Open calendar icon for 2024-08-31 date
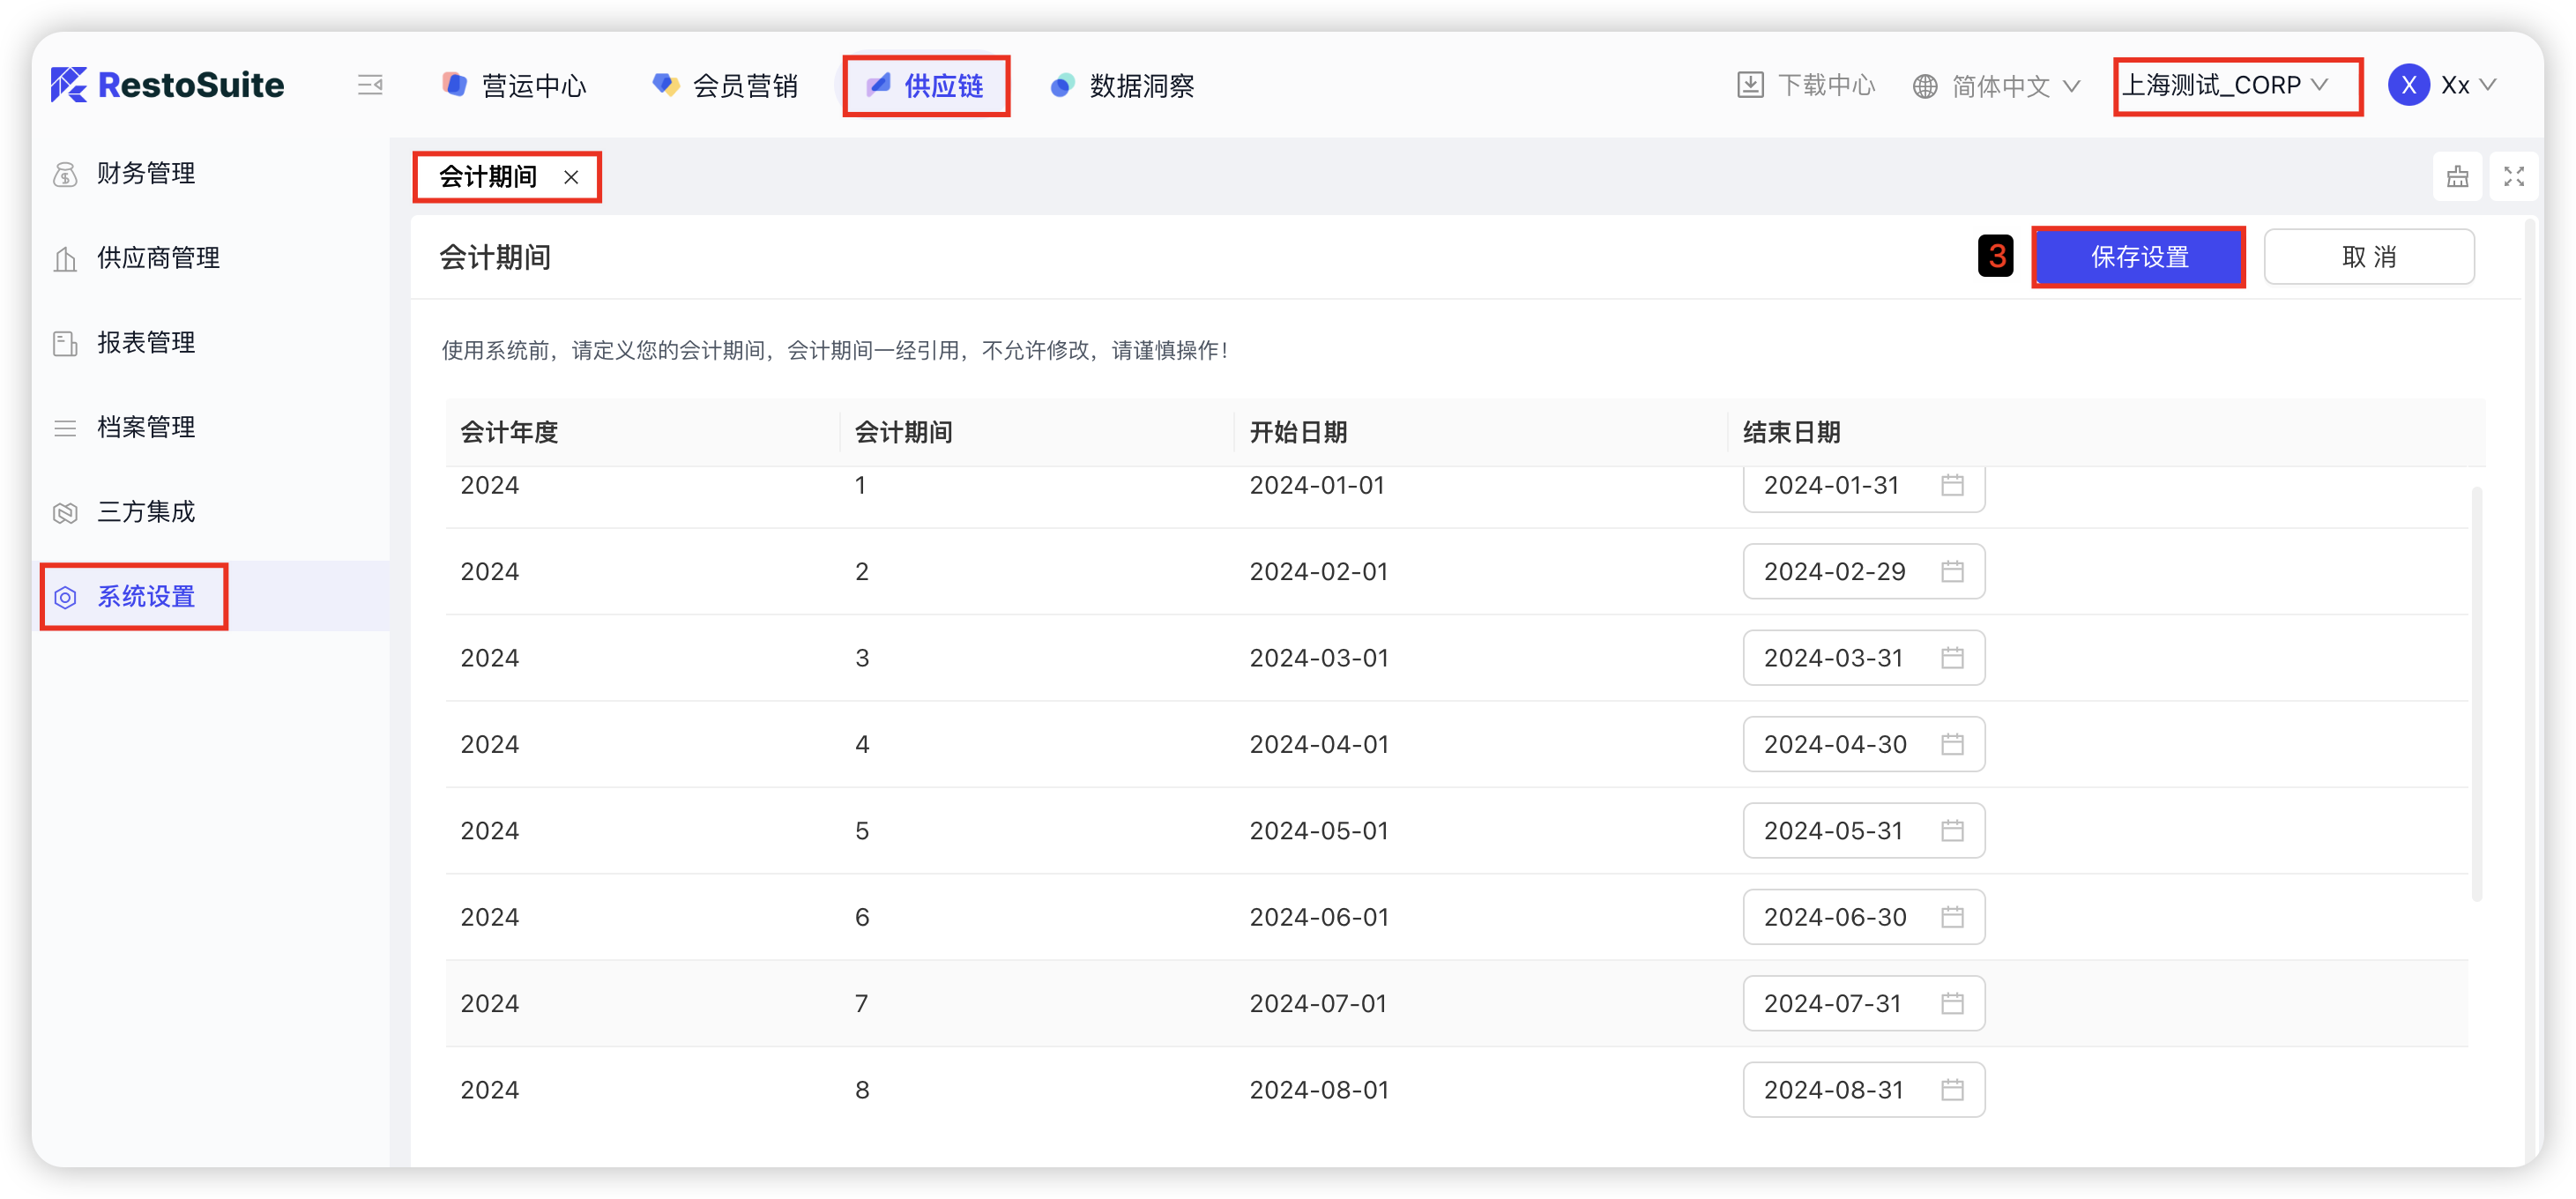 [1952, 1089]
